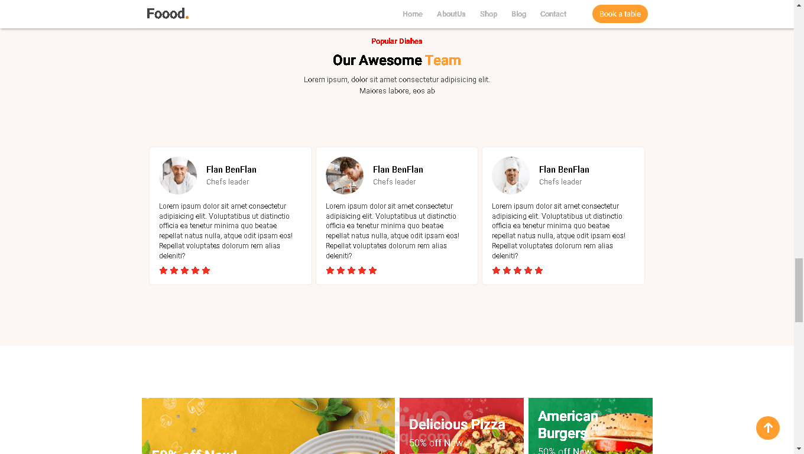Open the American Burgers promo banner

[x=591, y=426]
